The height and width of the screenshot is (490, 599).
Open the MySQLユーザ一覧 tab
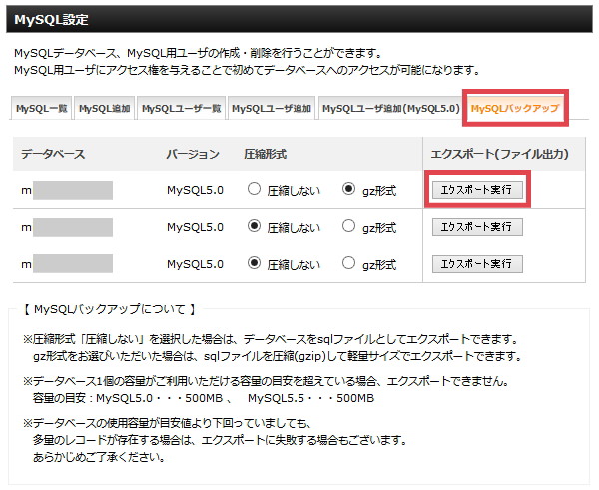coord(181,108)
